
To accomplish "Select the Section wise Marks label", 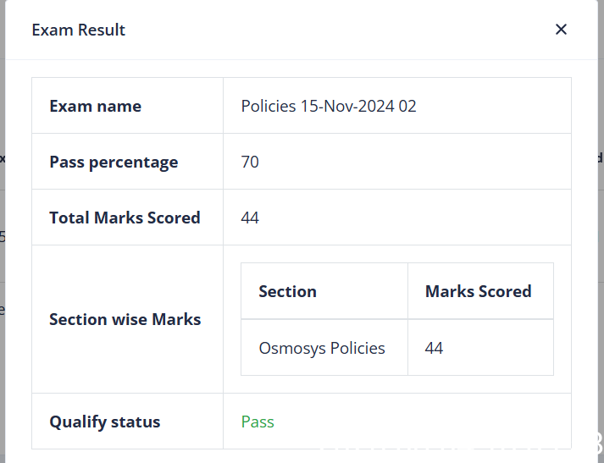I will pos(125,319).
